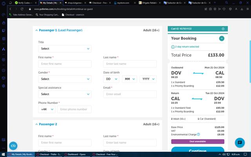Go back with the browser back arrow

(x=11, y=9)
